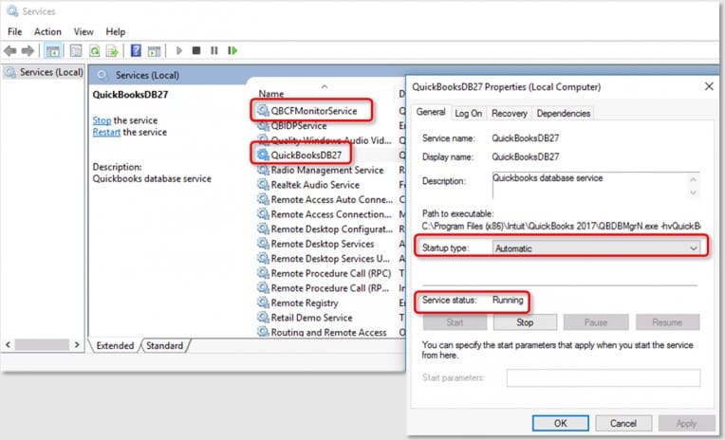Switch to the Recovery tab

[509, 113]
